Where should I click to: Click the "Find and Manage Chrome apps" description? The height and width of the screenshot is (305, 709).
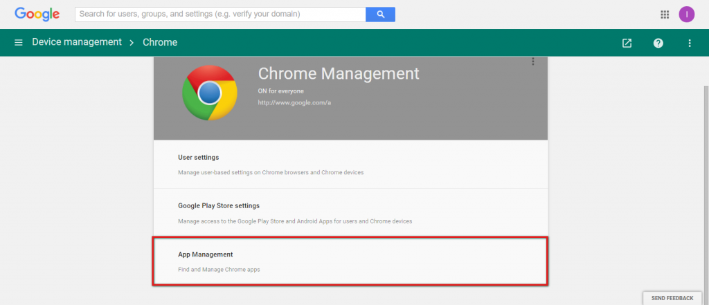click(219, 270)
